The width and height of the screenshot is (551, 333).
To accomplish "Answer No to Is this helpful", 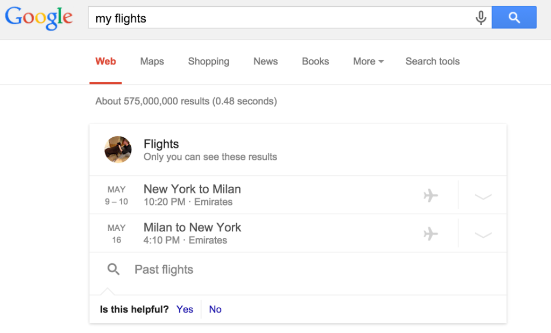I will click(215, 309).
